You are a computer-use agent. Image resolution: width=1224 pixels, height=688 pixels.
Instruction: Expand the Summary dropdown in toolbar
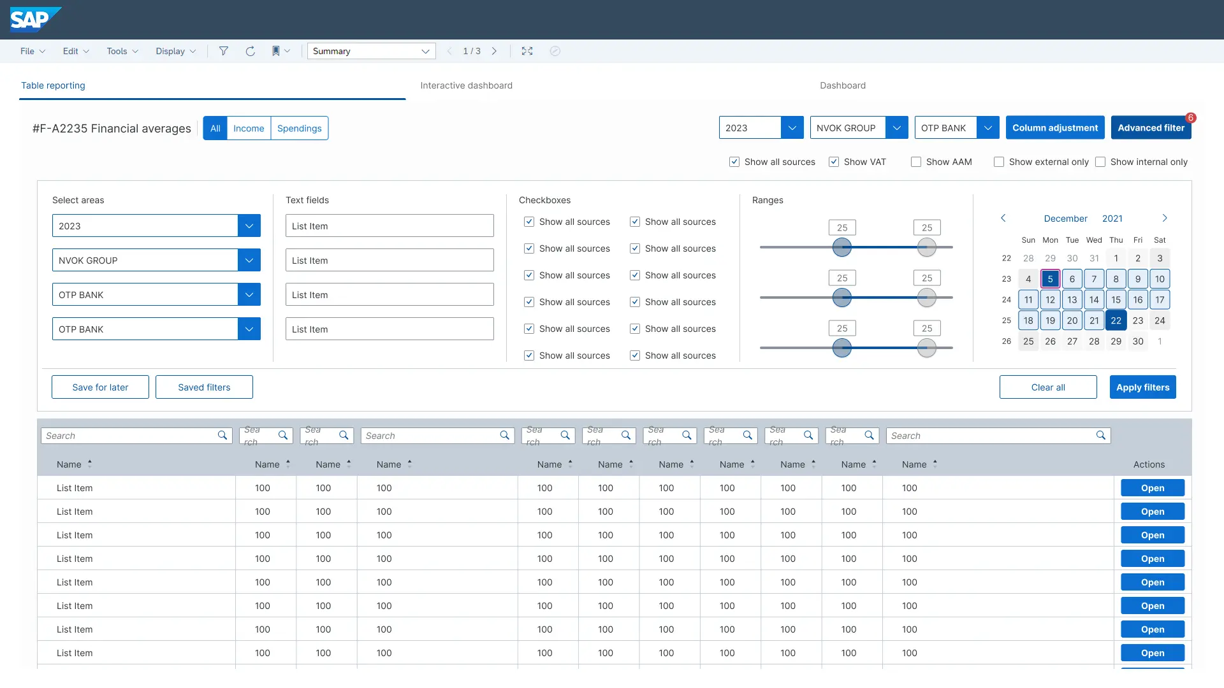tap(425, 51)
